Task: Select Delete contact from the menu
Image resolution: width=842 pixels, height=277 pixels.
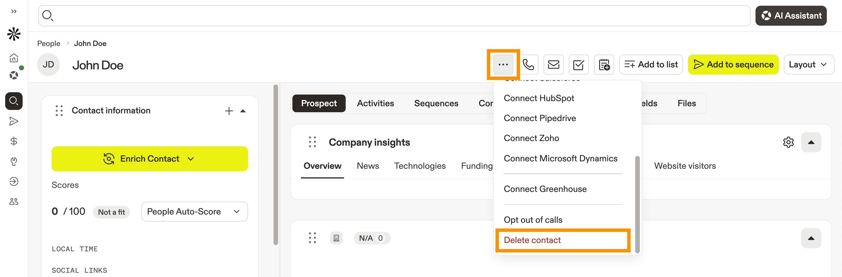Action: (x=532, y=240)
